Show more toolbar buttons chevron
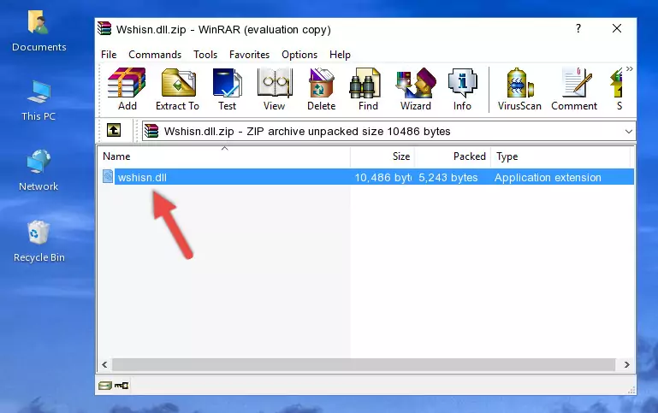This screenshot has width=658, height=413. (x=629, y=68)
